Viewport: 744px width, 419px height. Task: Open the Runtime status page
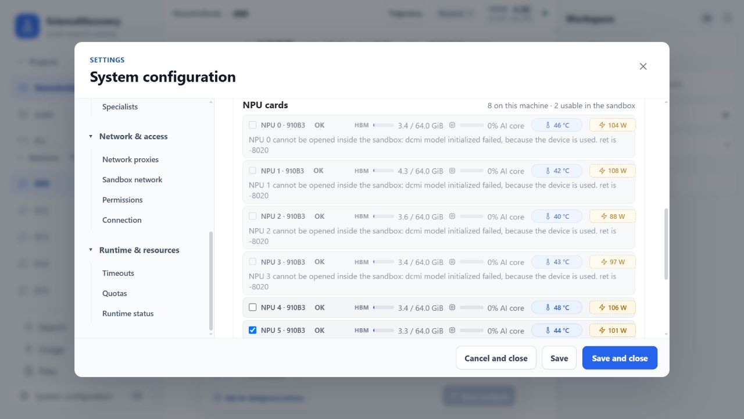tap(128, 313)
